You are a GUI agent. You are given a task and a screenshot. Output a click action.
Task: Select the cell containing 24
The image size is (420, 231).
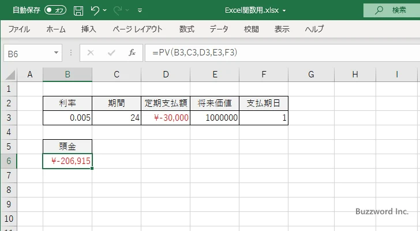click(117, 118)
